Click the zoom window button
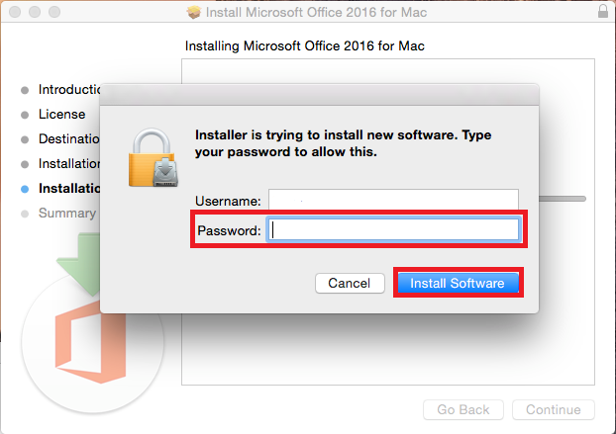 point(54,12)
